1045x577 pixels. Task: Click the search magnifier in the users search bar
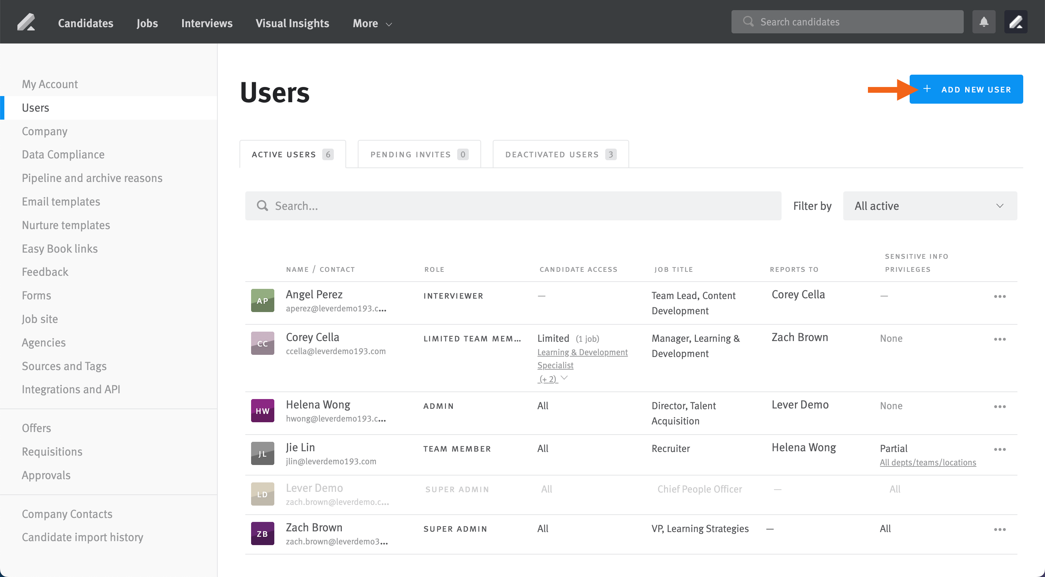click(x=262, y=206)
